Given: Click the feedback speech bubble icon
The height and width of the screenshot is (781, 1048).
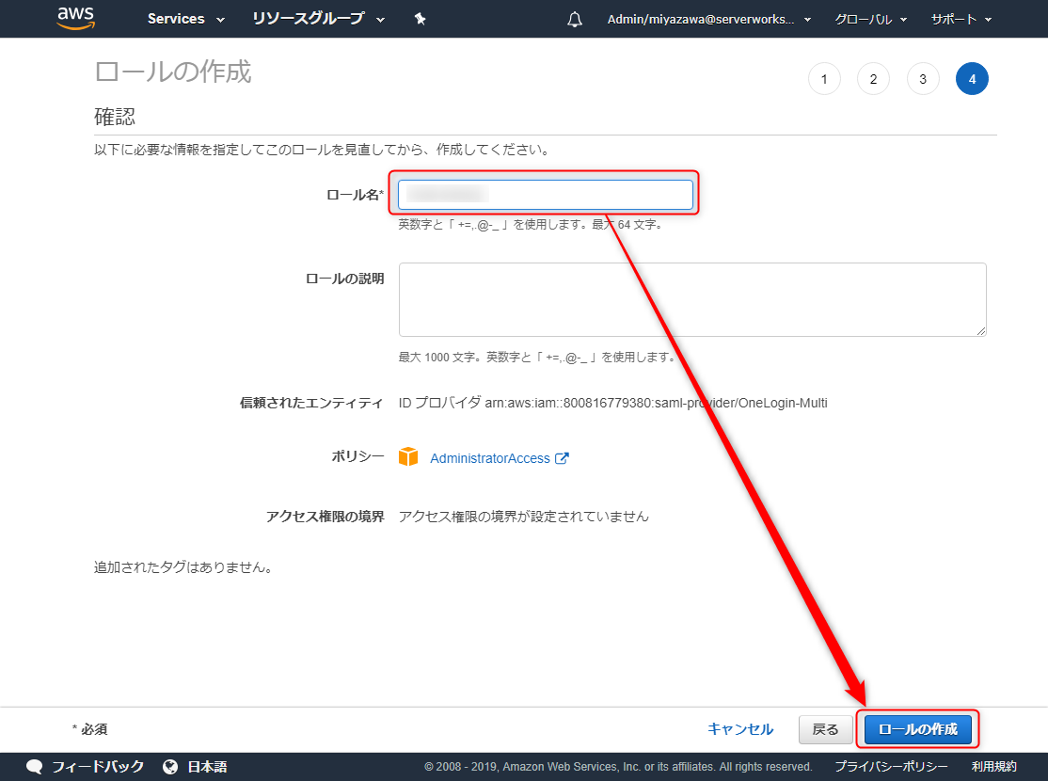Looking at the screenshot, I should click(x=34, y=766).
